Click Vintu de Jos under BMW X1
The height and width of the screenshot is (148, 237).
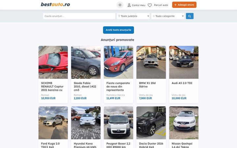click(x=146, y=95)
